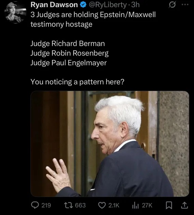This screenshot has width=194, height=215.
Task: Click the "You noticing a pattern here?" post text
Action: (78, 82)
